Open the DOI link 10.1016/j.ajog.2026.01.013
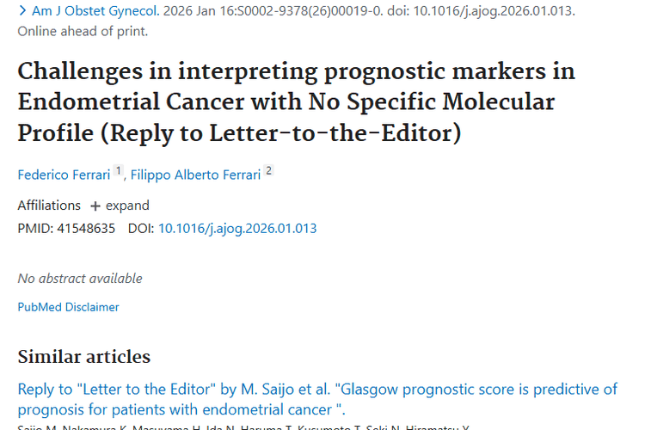645x430 pixels. click(237, 229)
